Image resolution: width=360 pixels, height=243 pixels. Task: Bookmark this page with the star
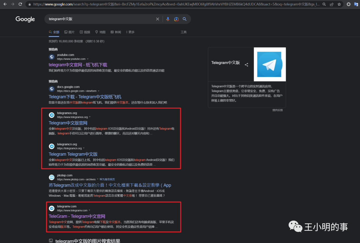tap(339, 4)
